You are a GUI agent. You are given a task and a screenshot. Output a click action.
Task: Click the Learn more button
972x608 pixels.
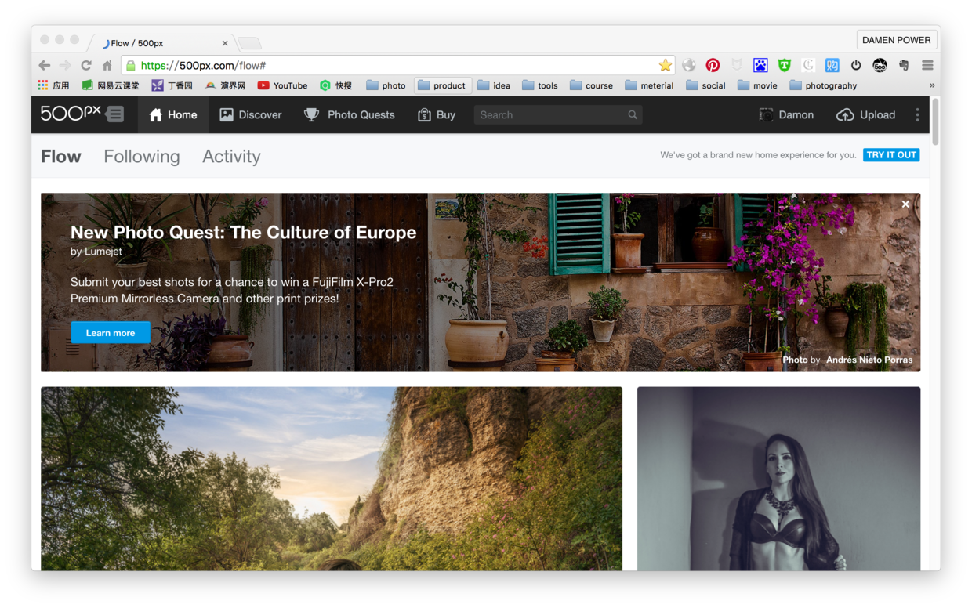[111, 332]
